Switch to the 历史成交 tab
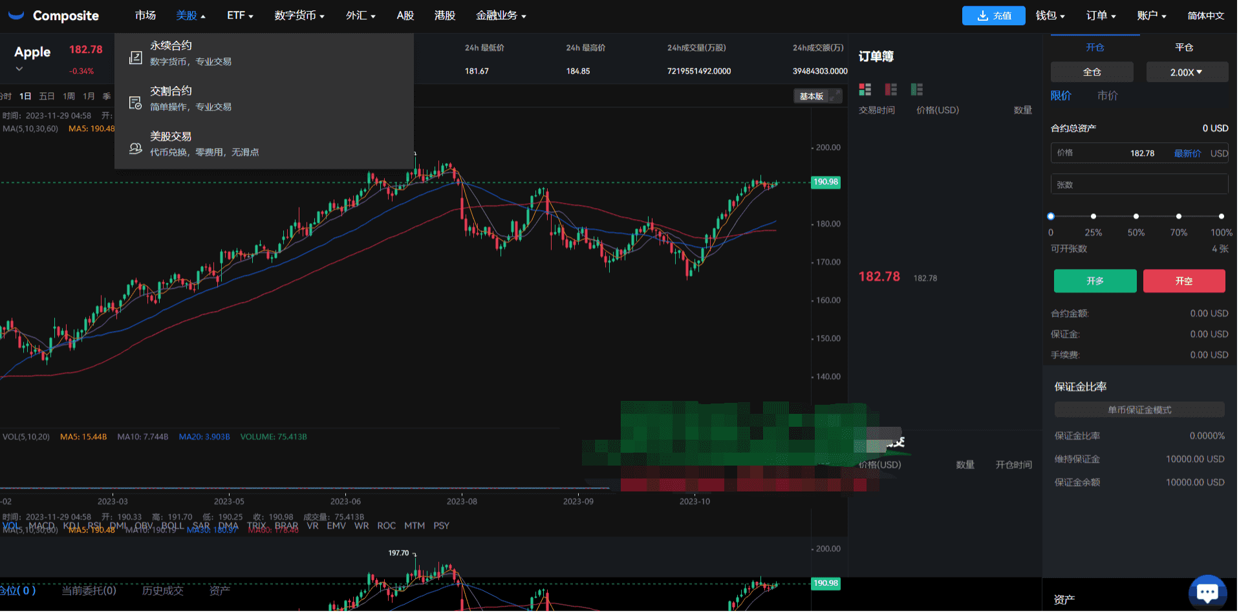The width and height of the screenshot is (1239, 613). 163,591
